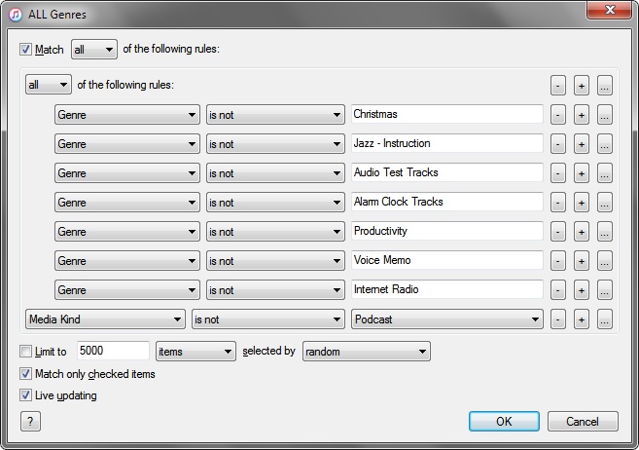Open the items unit dropdown
Image resolution: width=639 pixels, height=450 pixels.
(195, 352)
